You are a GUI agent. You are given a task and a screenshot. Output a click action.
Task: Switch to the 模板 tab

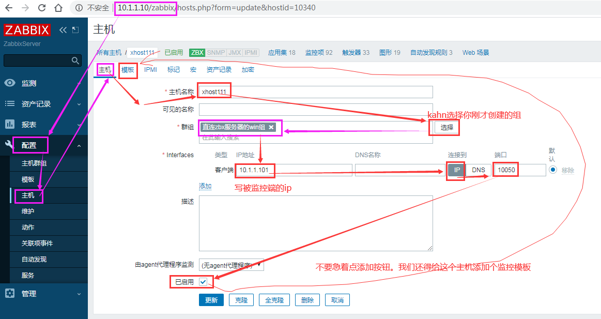tap(128, 70)
